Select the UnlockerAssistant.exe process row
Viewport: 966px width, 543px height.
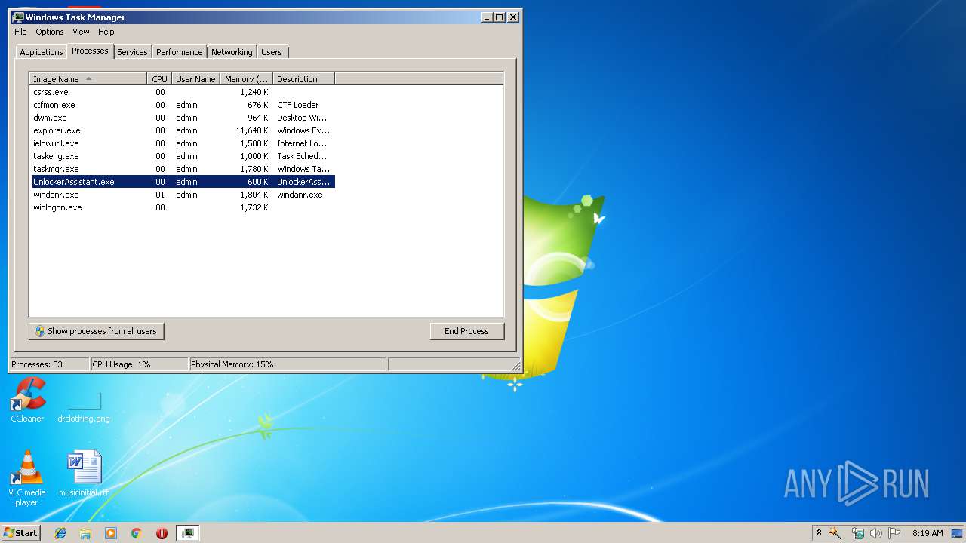tap(182, 182)
